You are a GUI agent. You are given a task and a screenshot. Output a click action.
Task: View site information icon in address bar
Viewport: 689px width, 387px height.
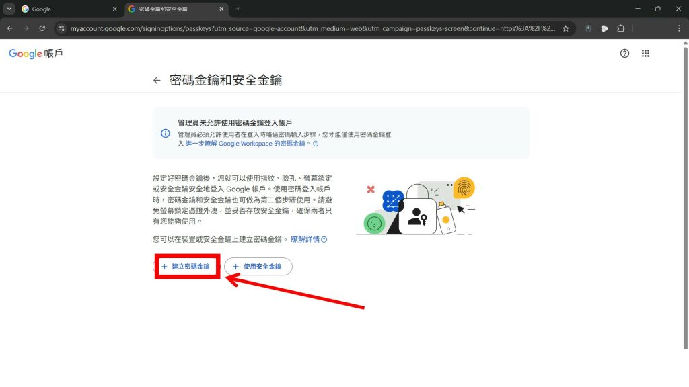[61, 28]
